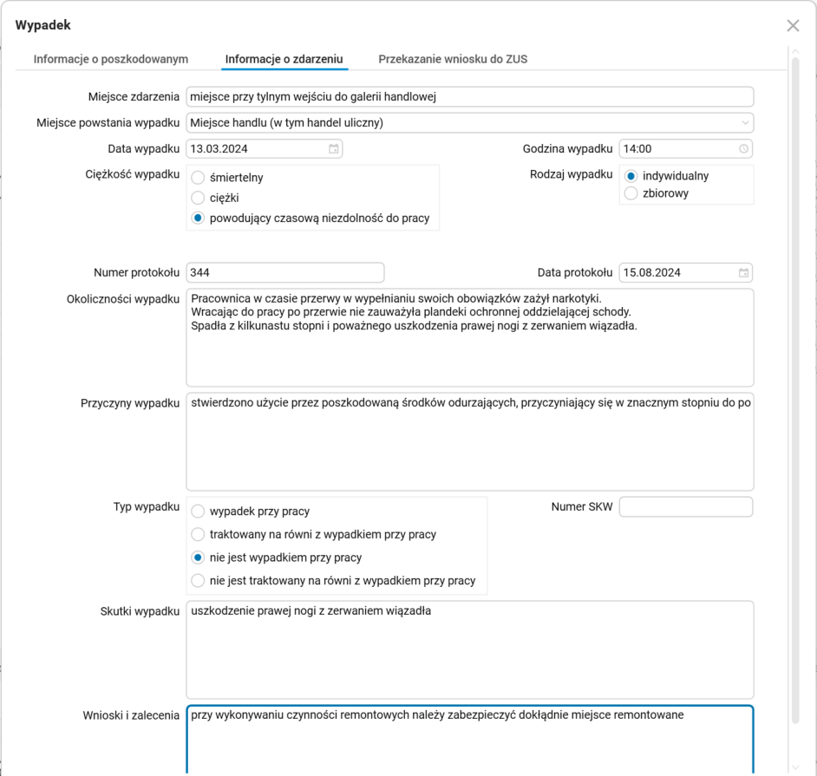Close the Wypadek dialog

[793, 26]
